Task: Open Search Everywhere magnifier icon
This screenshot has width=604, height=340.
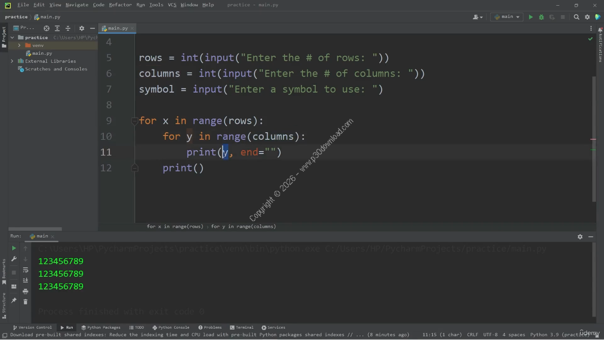Action: tap(576, 17)
